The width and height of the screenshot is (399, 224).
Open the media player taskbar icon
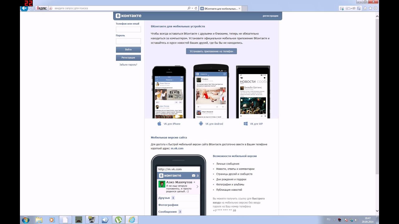click(52, 220)
